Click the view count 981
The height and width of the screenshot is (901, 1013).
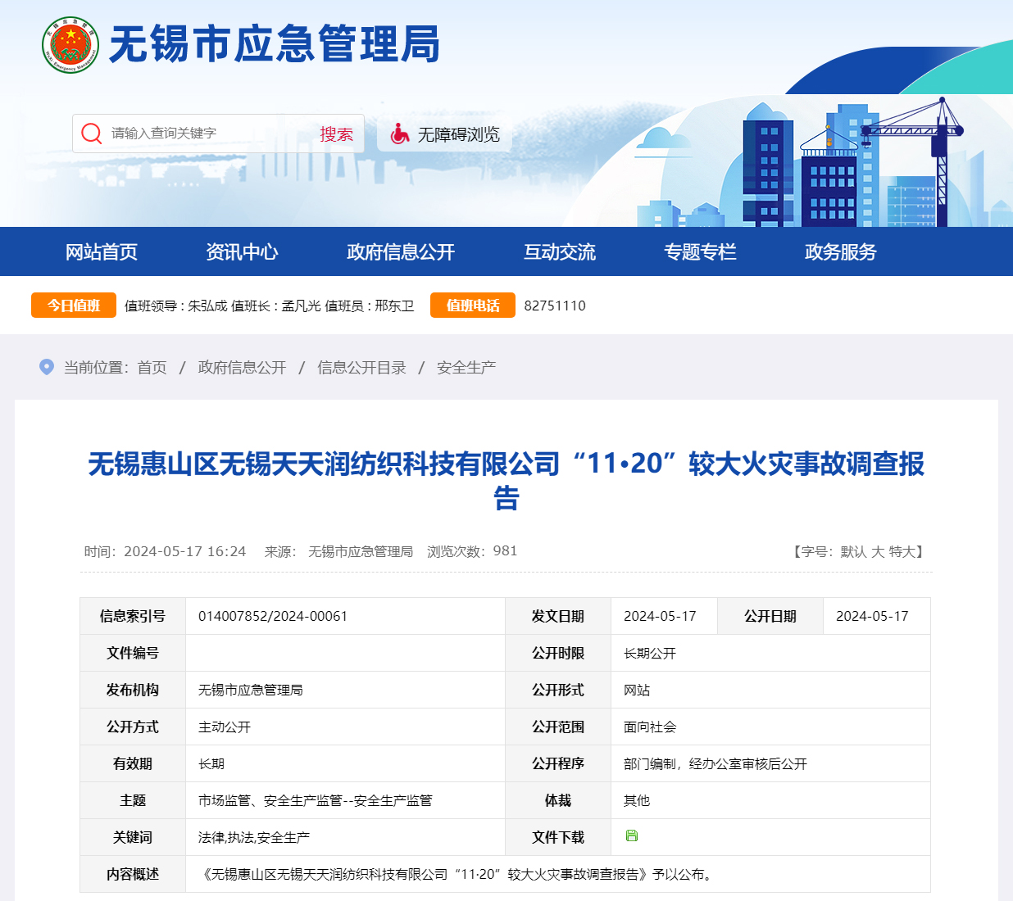click(x=505, y=551)
